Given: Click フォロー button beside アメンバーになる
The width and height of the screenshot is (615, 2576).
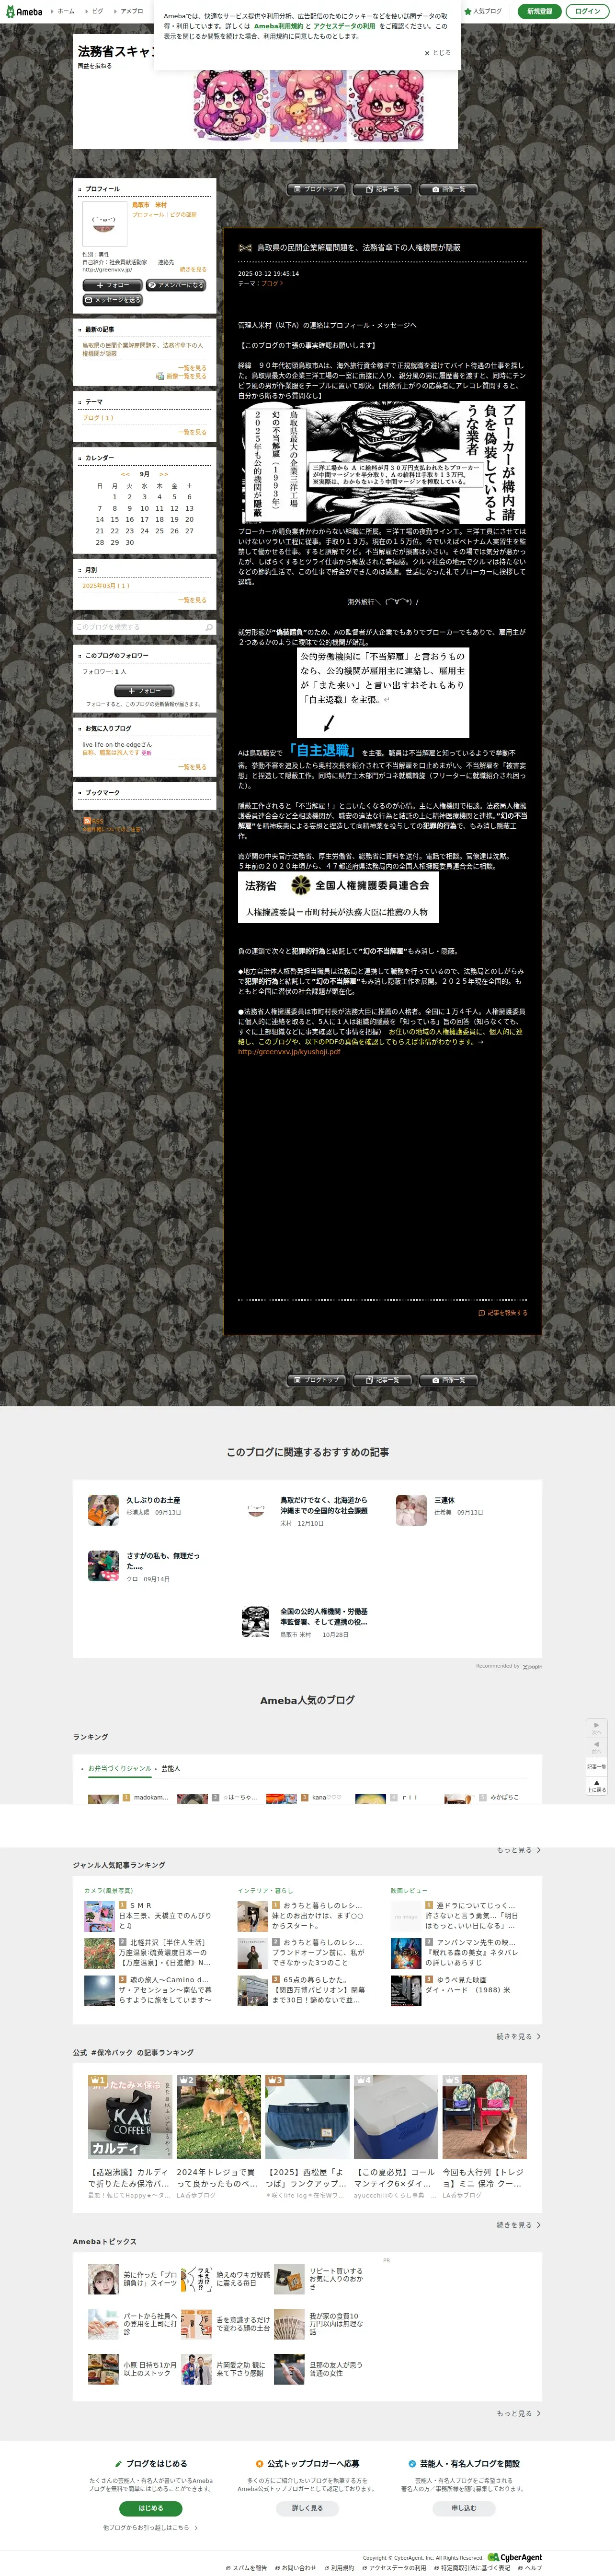Looking at the screenshot, I should click(113, 285).
